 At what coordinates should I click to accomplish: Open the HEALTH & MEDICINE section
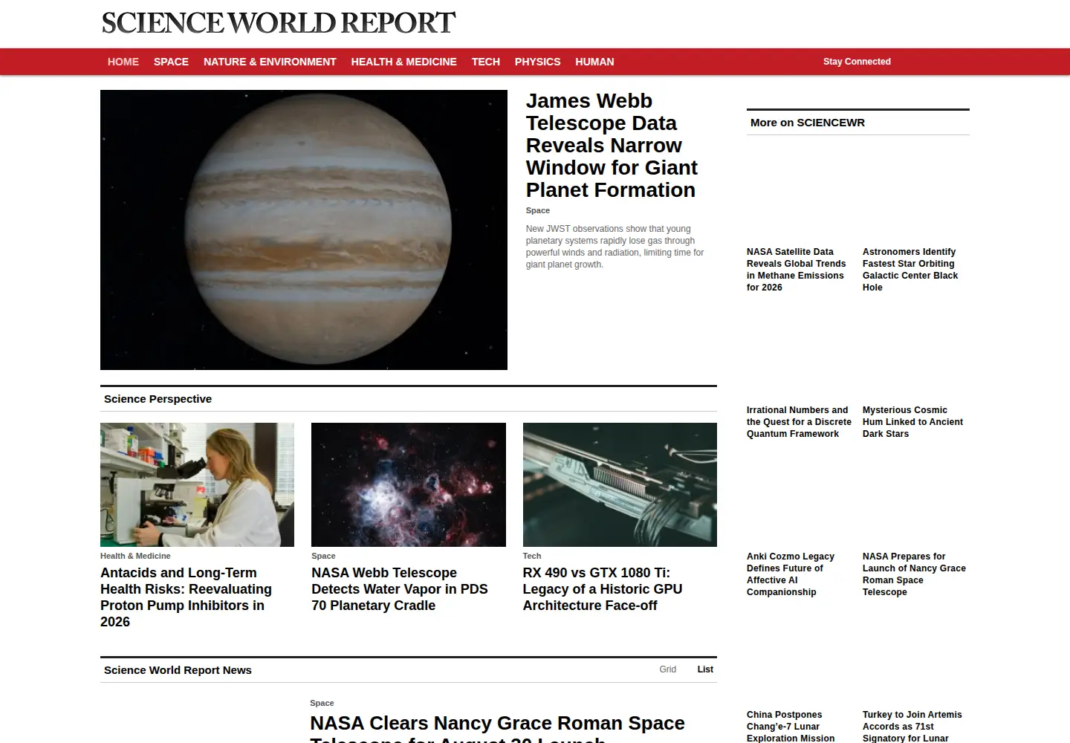(403, 62)
